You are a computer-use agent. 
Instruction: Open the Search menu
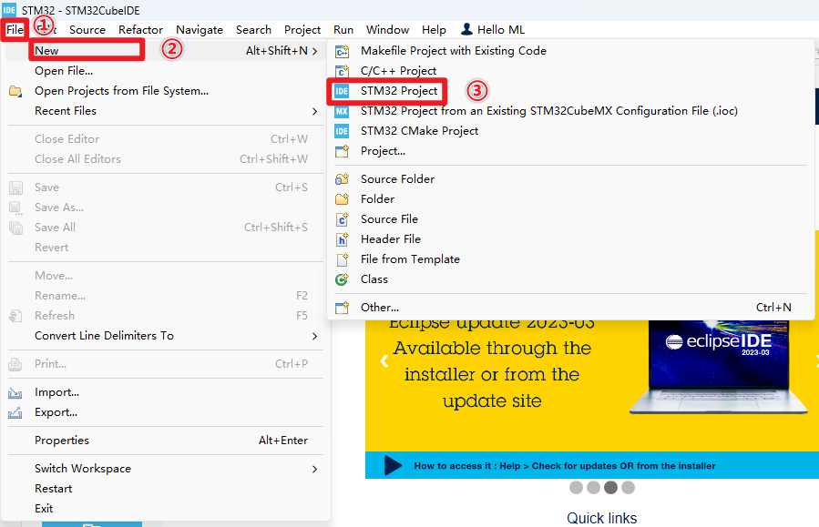pos(253,30)
